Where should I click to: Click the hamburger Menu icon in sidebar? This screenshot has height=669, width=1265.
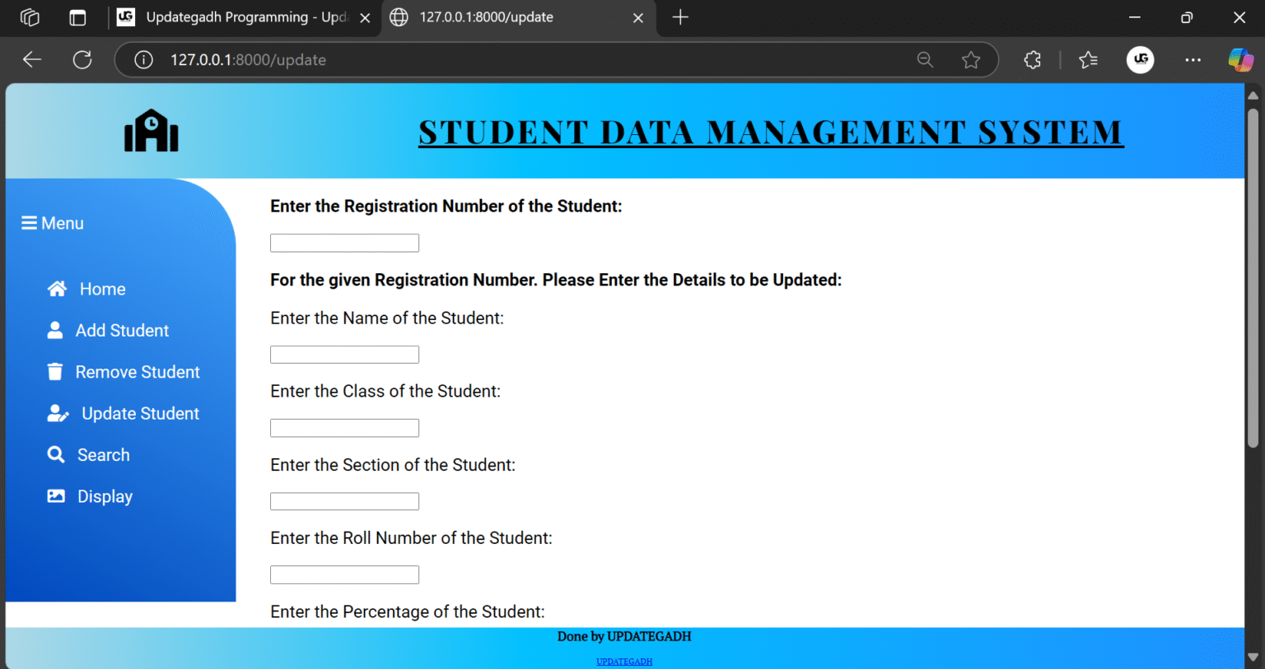point(27,222)
